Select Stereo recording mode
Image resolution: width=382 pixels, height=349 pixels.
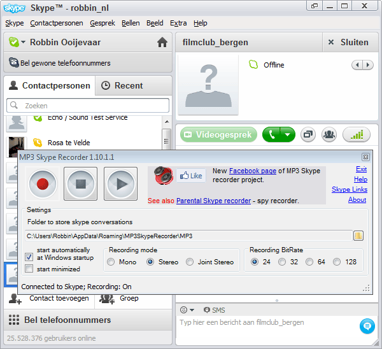150,262
